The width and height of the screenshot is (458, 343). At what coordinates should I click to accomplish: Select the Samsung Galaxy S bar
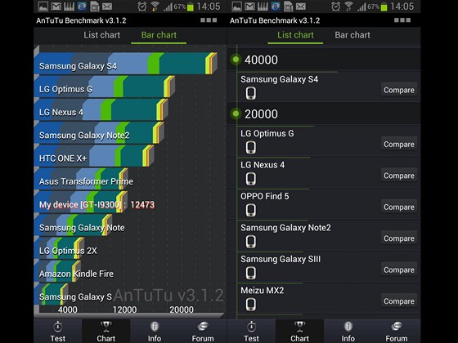click(51, 294)
